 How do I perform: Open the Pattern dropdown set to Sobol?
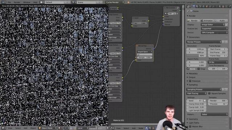click(214, 114)
